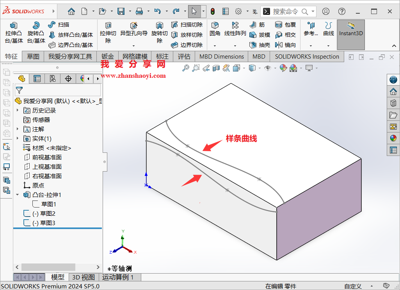Click the Zoom to Fit magnifier icon
This screenshot has height=290, width=400.
point(186,68)
